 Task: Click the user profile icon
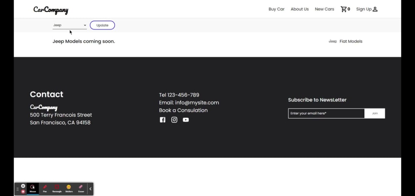click(375, 9)
